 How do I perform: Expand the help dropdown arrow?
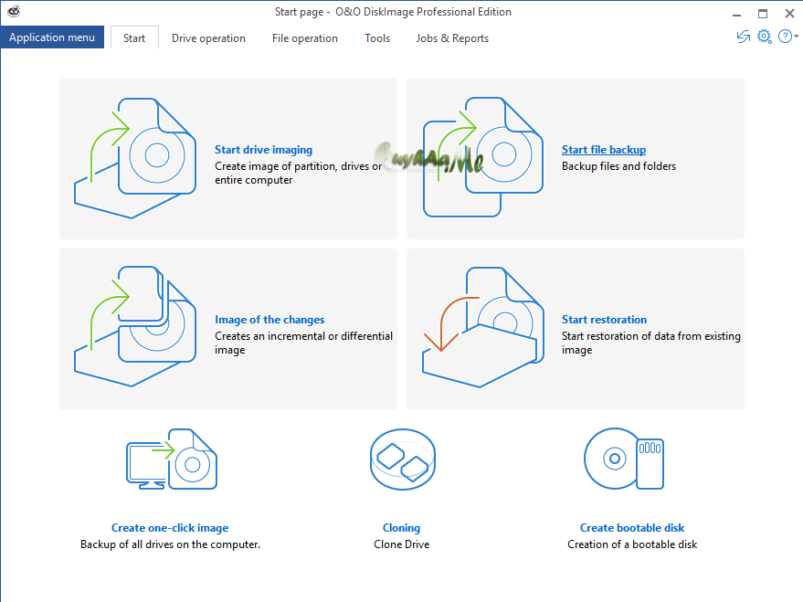point(796,37)
